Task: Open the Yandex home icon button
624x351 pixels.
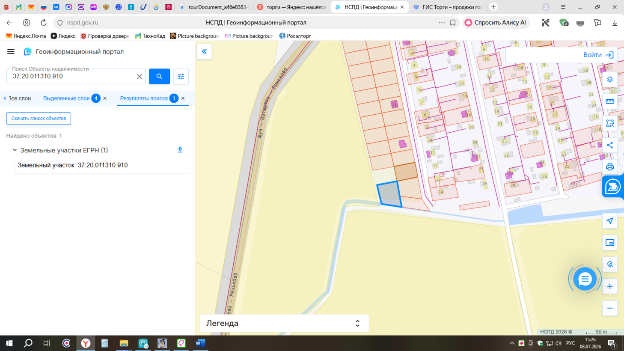Action: tap(27, 23)
